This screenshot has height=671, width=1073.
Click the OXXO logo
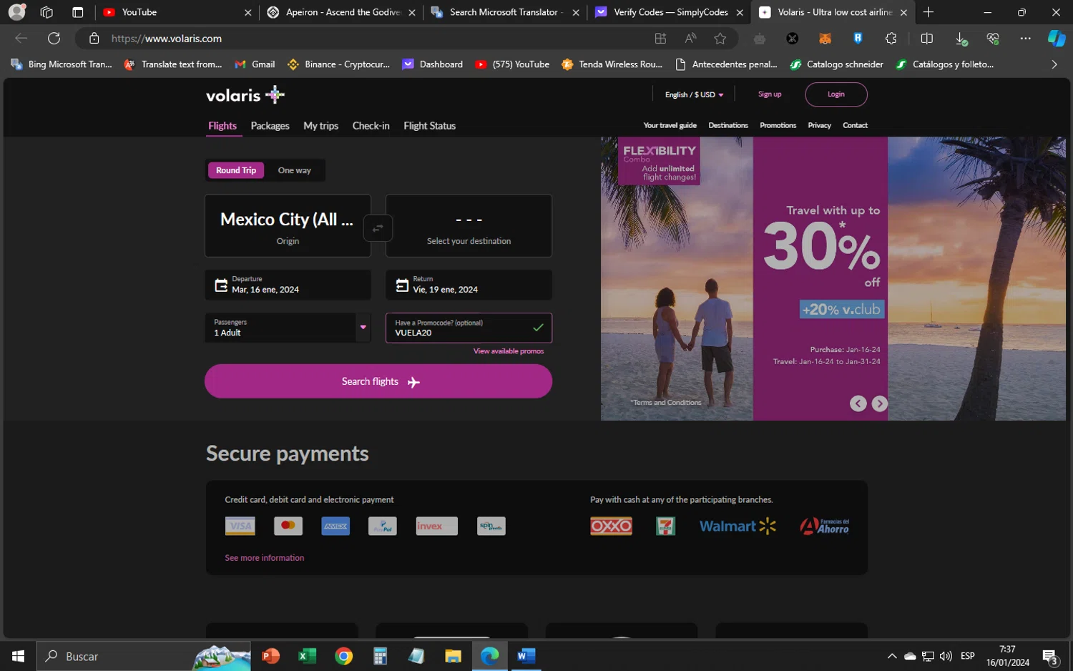611,526
